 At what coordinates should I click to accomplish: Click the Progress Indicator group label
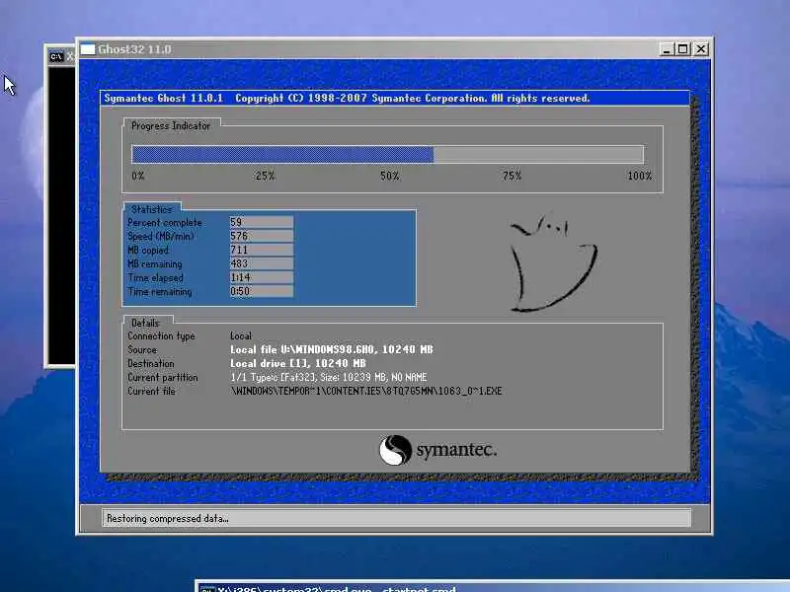tap(170, 126)
